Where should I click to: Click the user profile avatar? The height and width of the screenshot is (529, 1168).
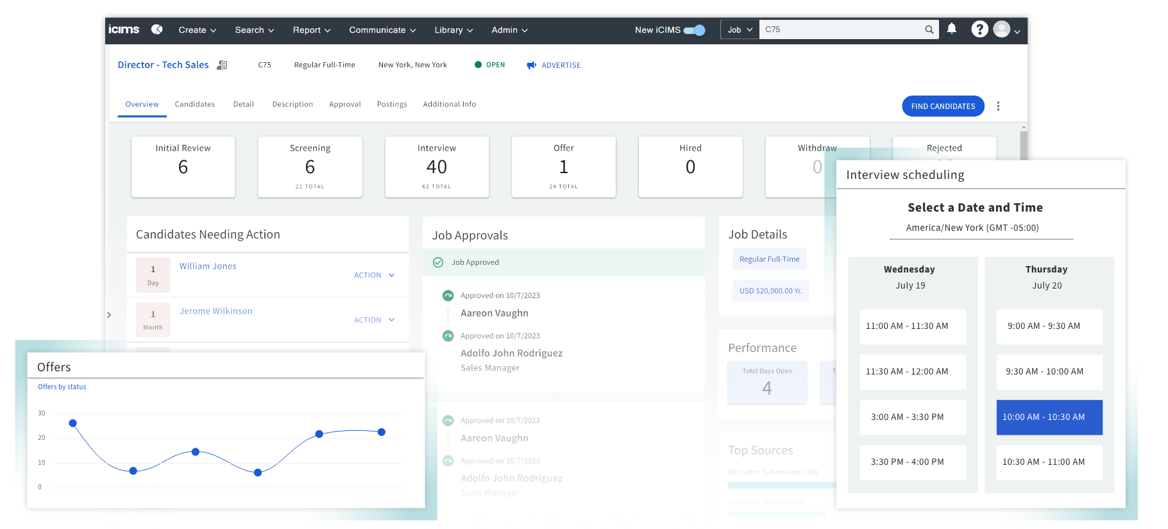1001,29
